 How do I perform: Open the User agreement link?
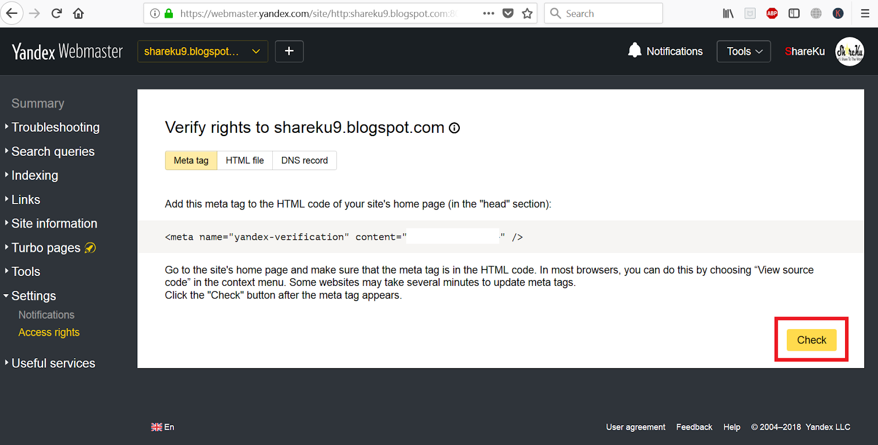(635, 427)
